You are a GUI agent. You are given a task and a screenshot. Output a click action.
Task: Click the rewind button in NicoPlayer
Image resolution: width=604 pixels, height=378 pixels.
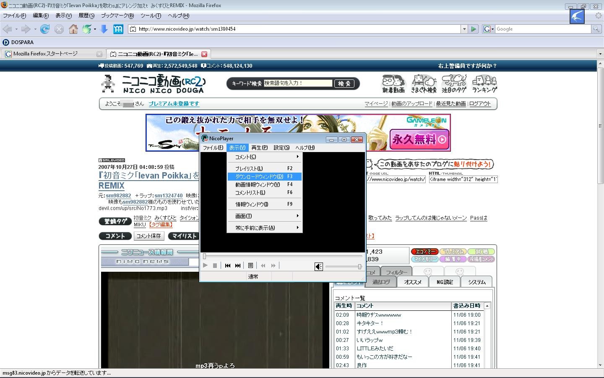coord(263,265)
